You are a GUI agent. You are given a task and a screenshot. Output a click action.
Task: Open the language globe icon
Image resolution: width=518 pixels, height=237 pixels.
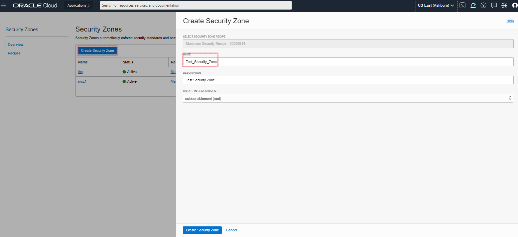point(504,5)
